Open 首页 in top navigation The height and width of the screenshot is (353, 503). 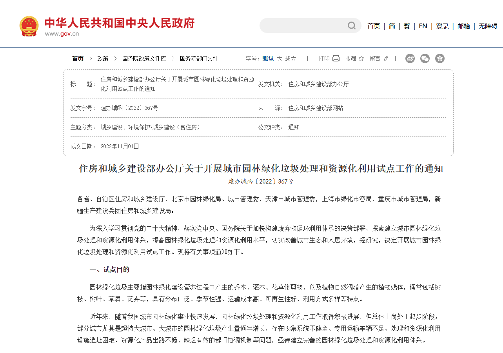tap(374, 26)
